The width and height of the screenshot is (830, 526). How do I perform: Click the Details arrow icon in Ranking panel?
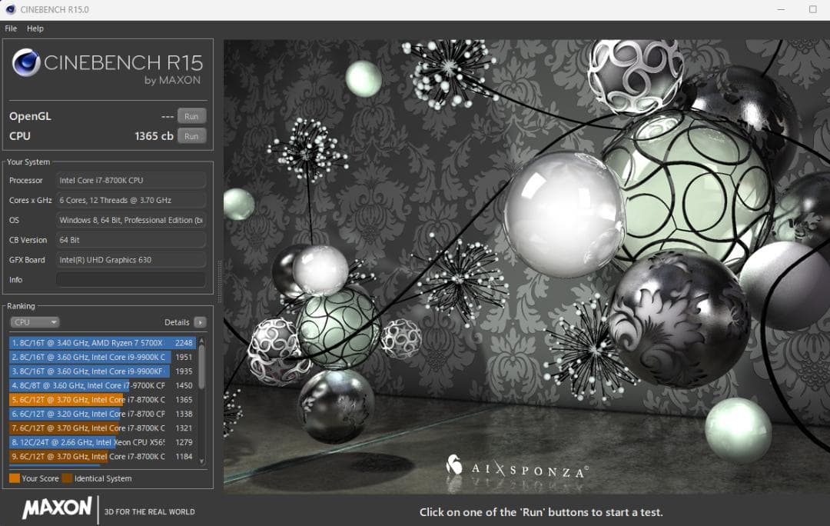click(x=200, y=322)
